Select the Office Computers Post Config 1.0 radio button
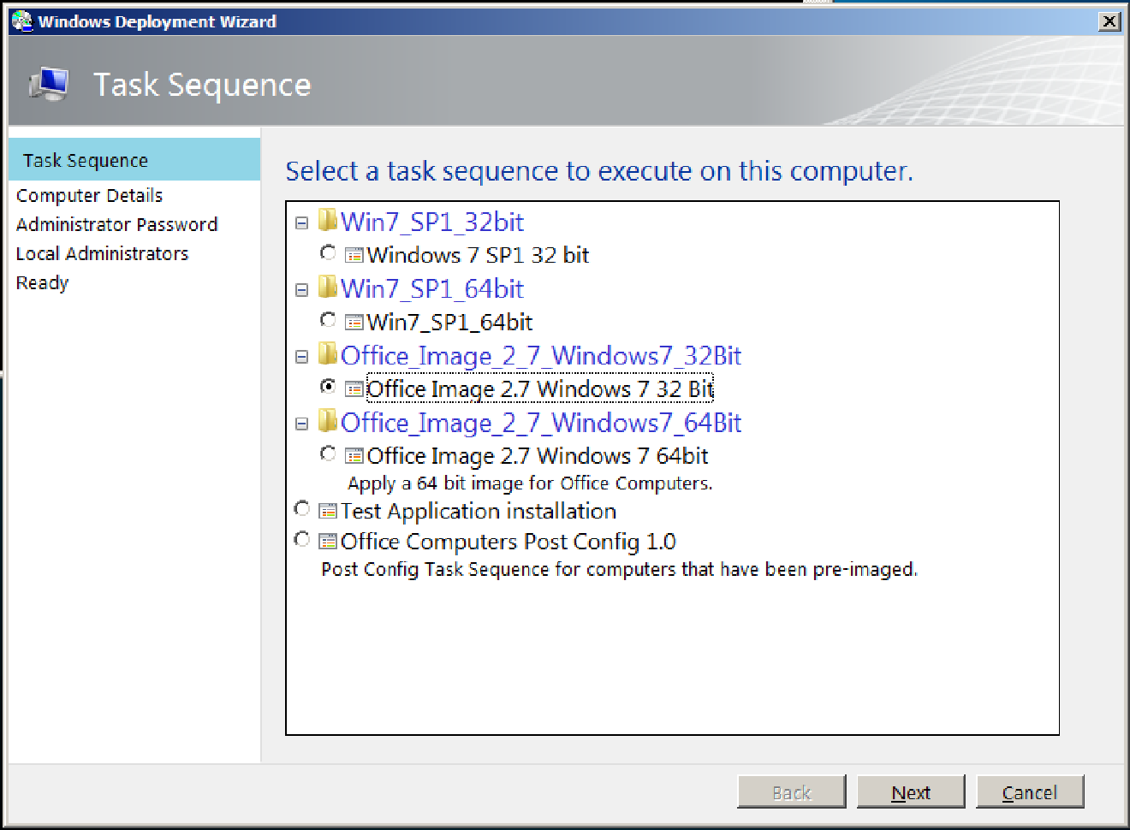The width and height of the screenshot is (1130, 830). click(301, 539)
